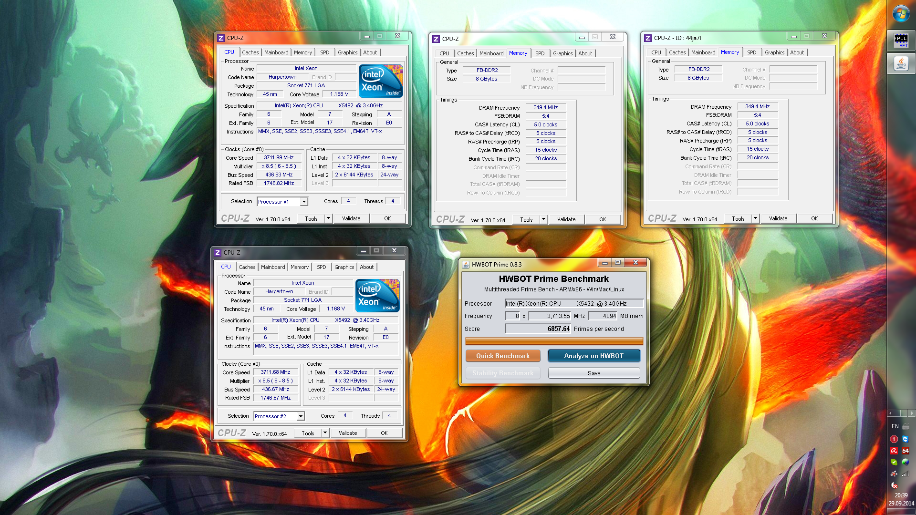Click Safely Remove Hardware tray icon

point(894,474)
